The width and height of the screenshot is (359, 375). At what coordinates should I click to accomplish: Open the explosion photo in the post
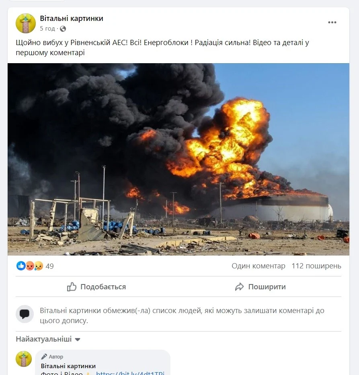pos(178,159)
